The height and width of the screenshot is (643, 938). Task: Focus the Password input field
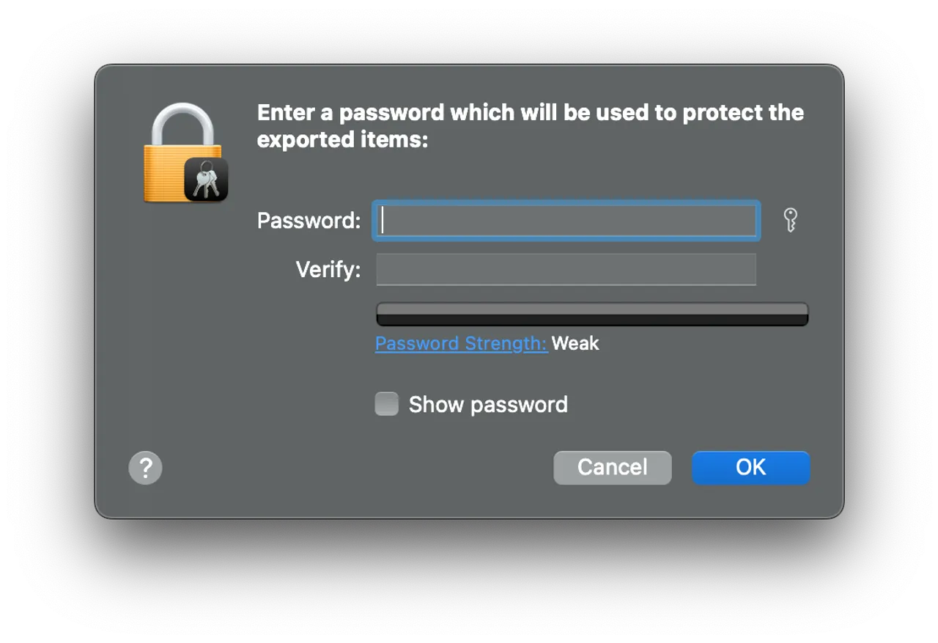click(564, 220)
